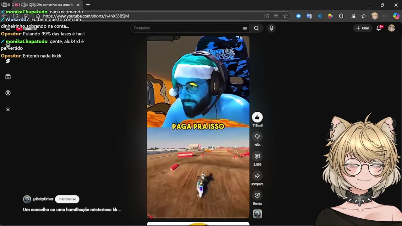Dislike the short using the thumbs-down icon

click(257, 137)
